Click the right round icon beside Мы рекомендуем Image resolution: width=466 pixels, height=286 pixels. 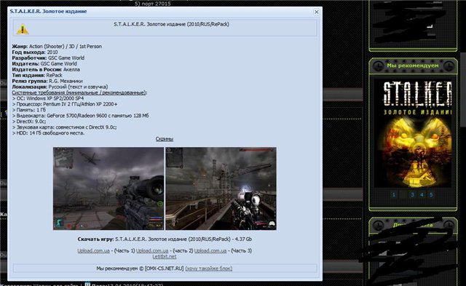449,65
